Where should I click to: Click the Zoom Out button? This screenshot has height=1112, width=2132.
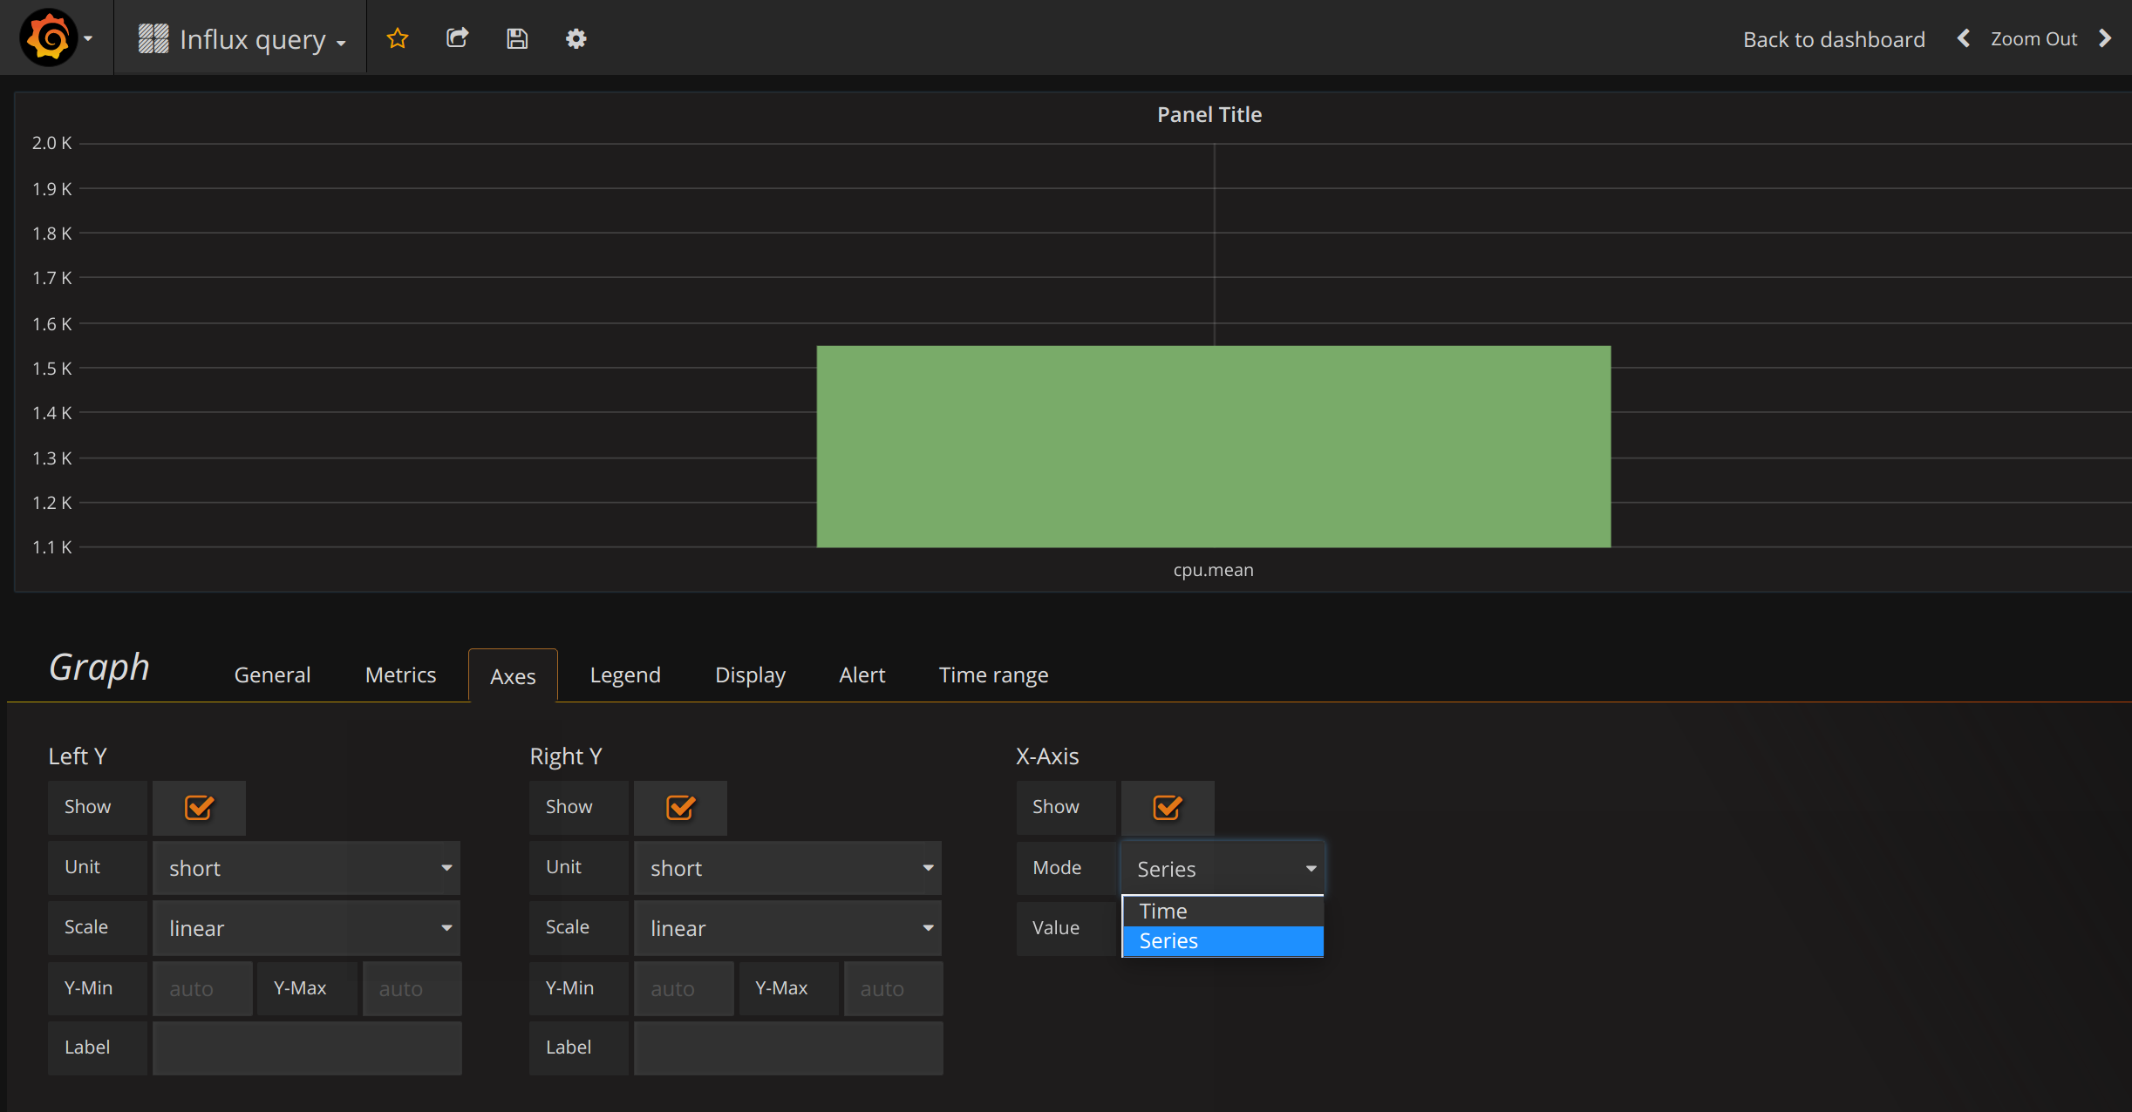(2033, 39)
